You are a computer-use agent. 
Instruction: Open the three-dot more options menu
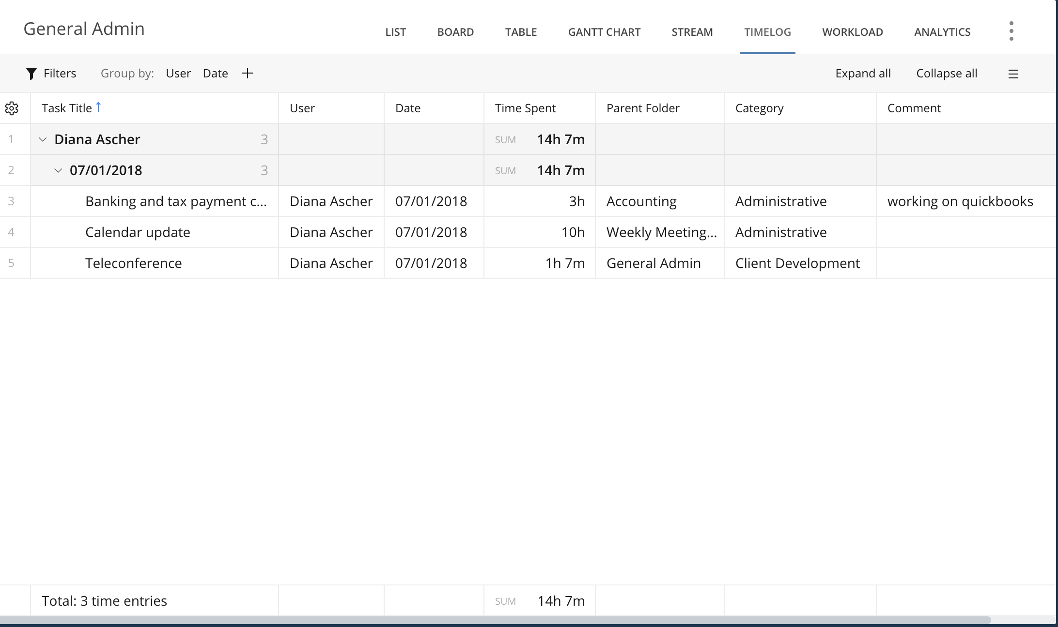coord(1011,31)
